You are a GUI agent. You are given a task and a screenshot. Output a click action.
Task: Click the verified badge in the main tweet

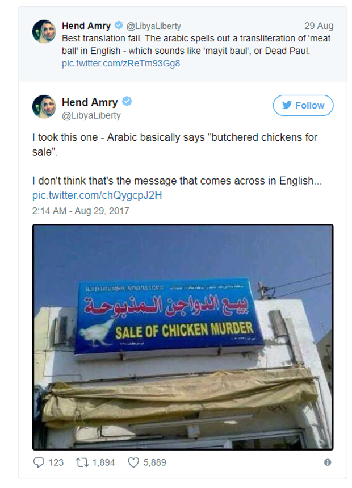tap(128, 102)
